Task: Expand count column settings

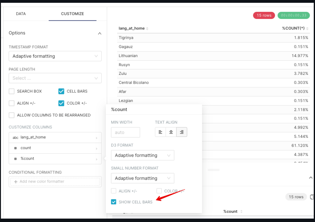Action: 55,148
